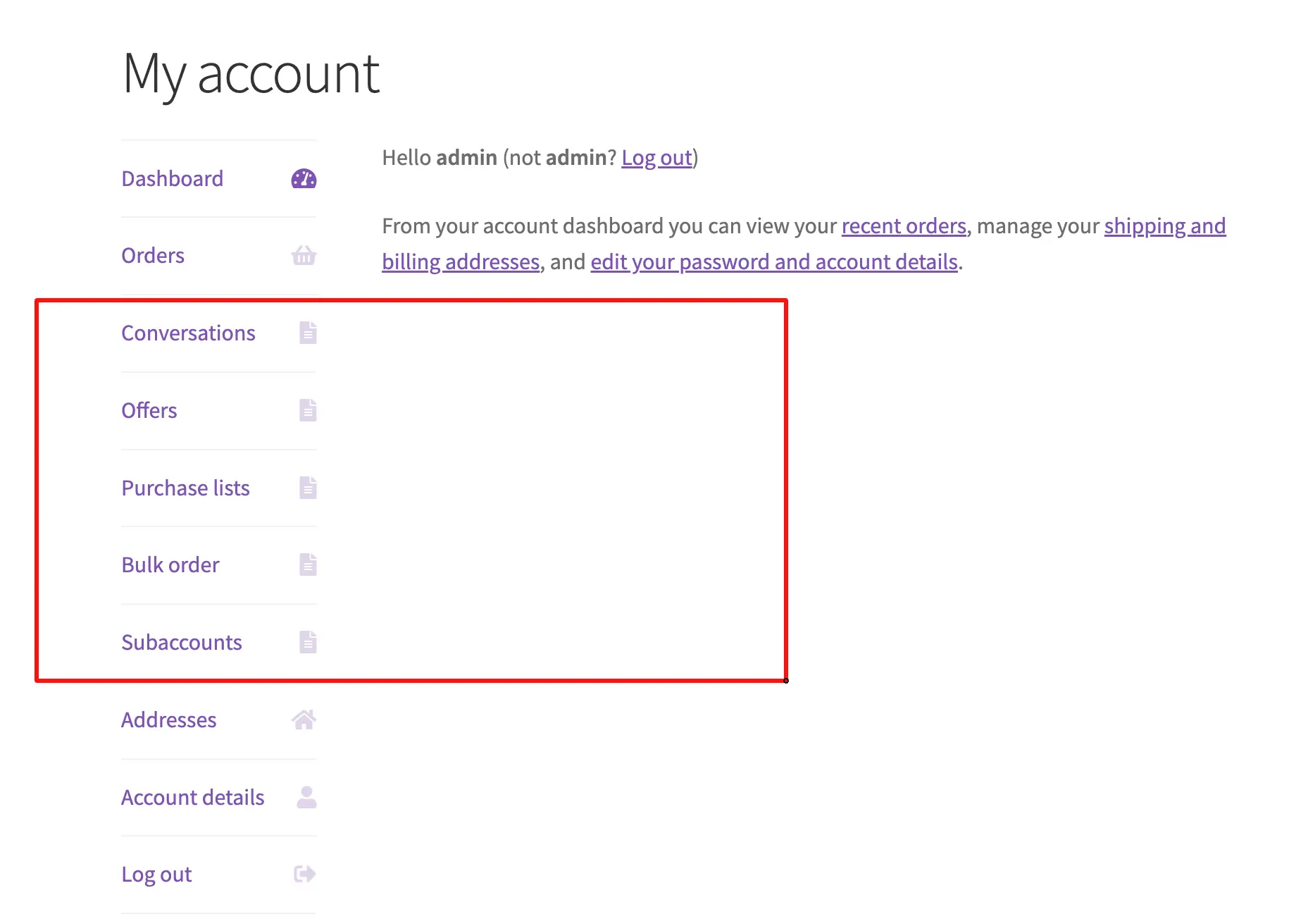1289x919 pixels.
Task: Click the document icon beside Conversations
Action: pos(308,333)
